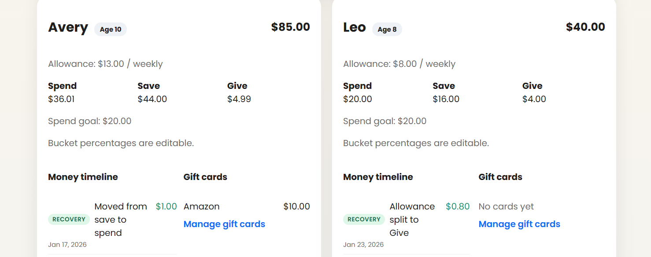Click Avery's spend goal of $20.00
Viewport: 651px width, 257px height.
pyautogui.click(x=89, y=121)
